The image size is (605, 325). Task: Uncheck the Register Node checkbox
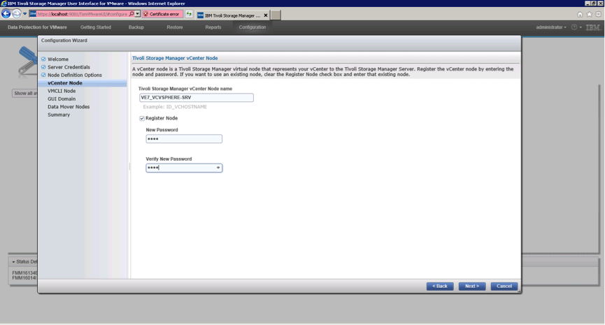142,118
